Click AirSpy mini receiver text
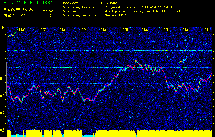Viewport: 215px width, 137px height. [x=143, y=11]
